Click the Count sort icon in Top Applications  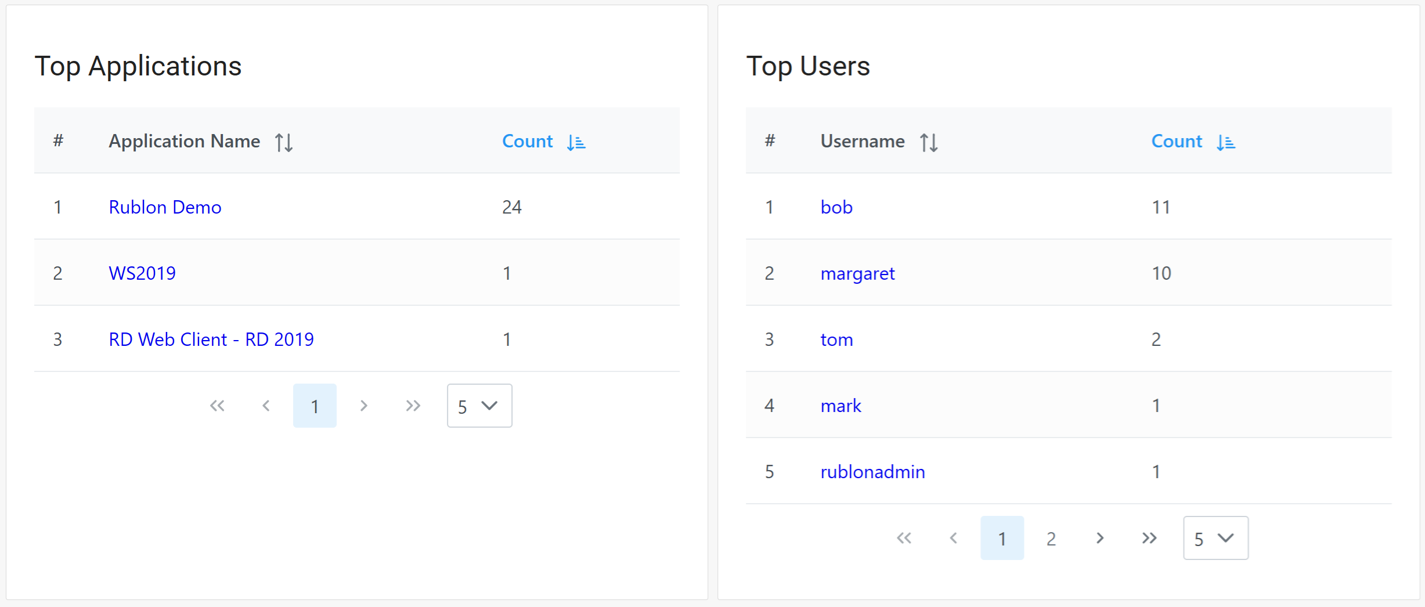click(576, 142)
